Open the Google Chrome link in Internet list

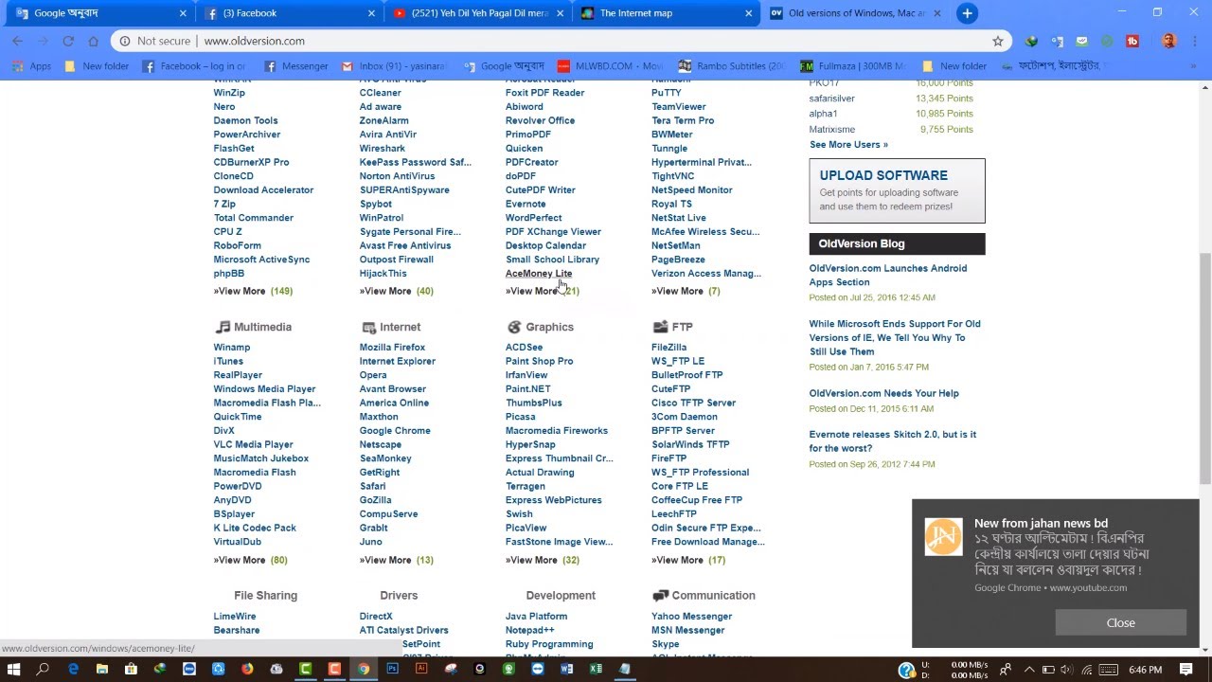pyautogui.click(x=395, y=430)
